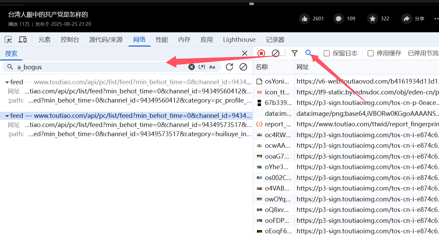Switch to the 内存 tab
439x235 pixels.
click(x=184, y=40)
